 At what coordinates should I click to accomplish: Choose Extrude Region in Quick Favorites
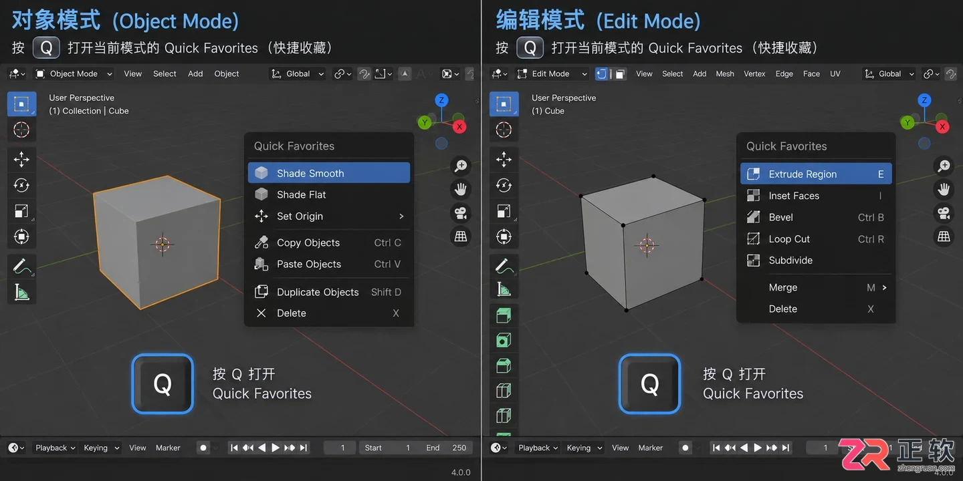[x=816, y=174]
